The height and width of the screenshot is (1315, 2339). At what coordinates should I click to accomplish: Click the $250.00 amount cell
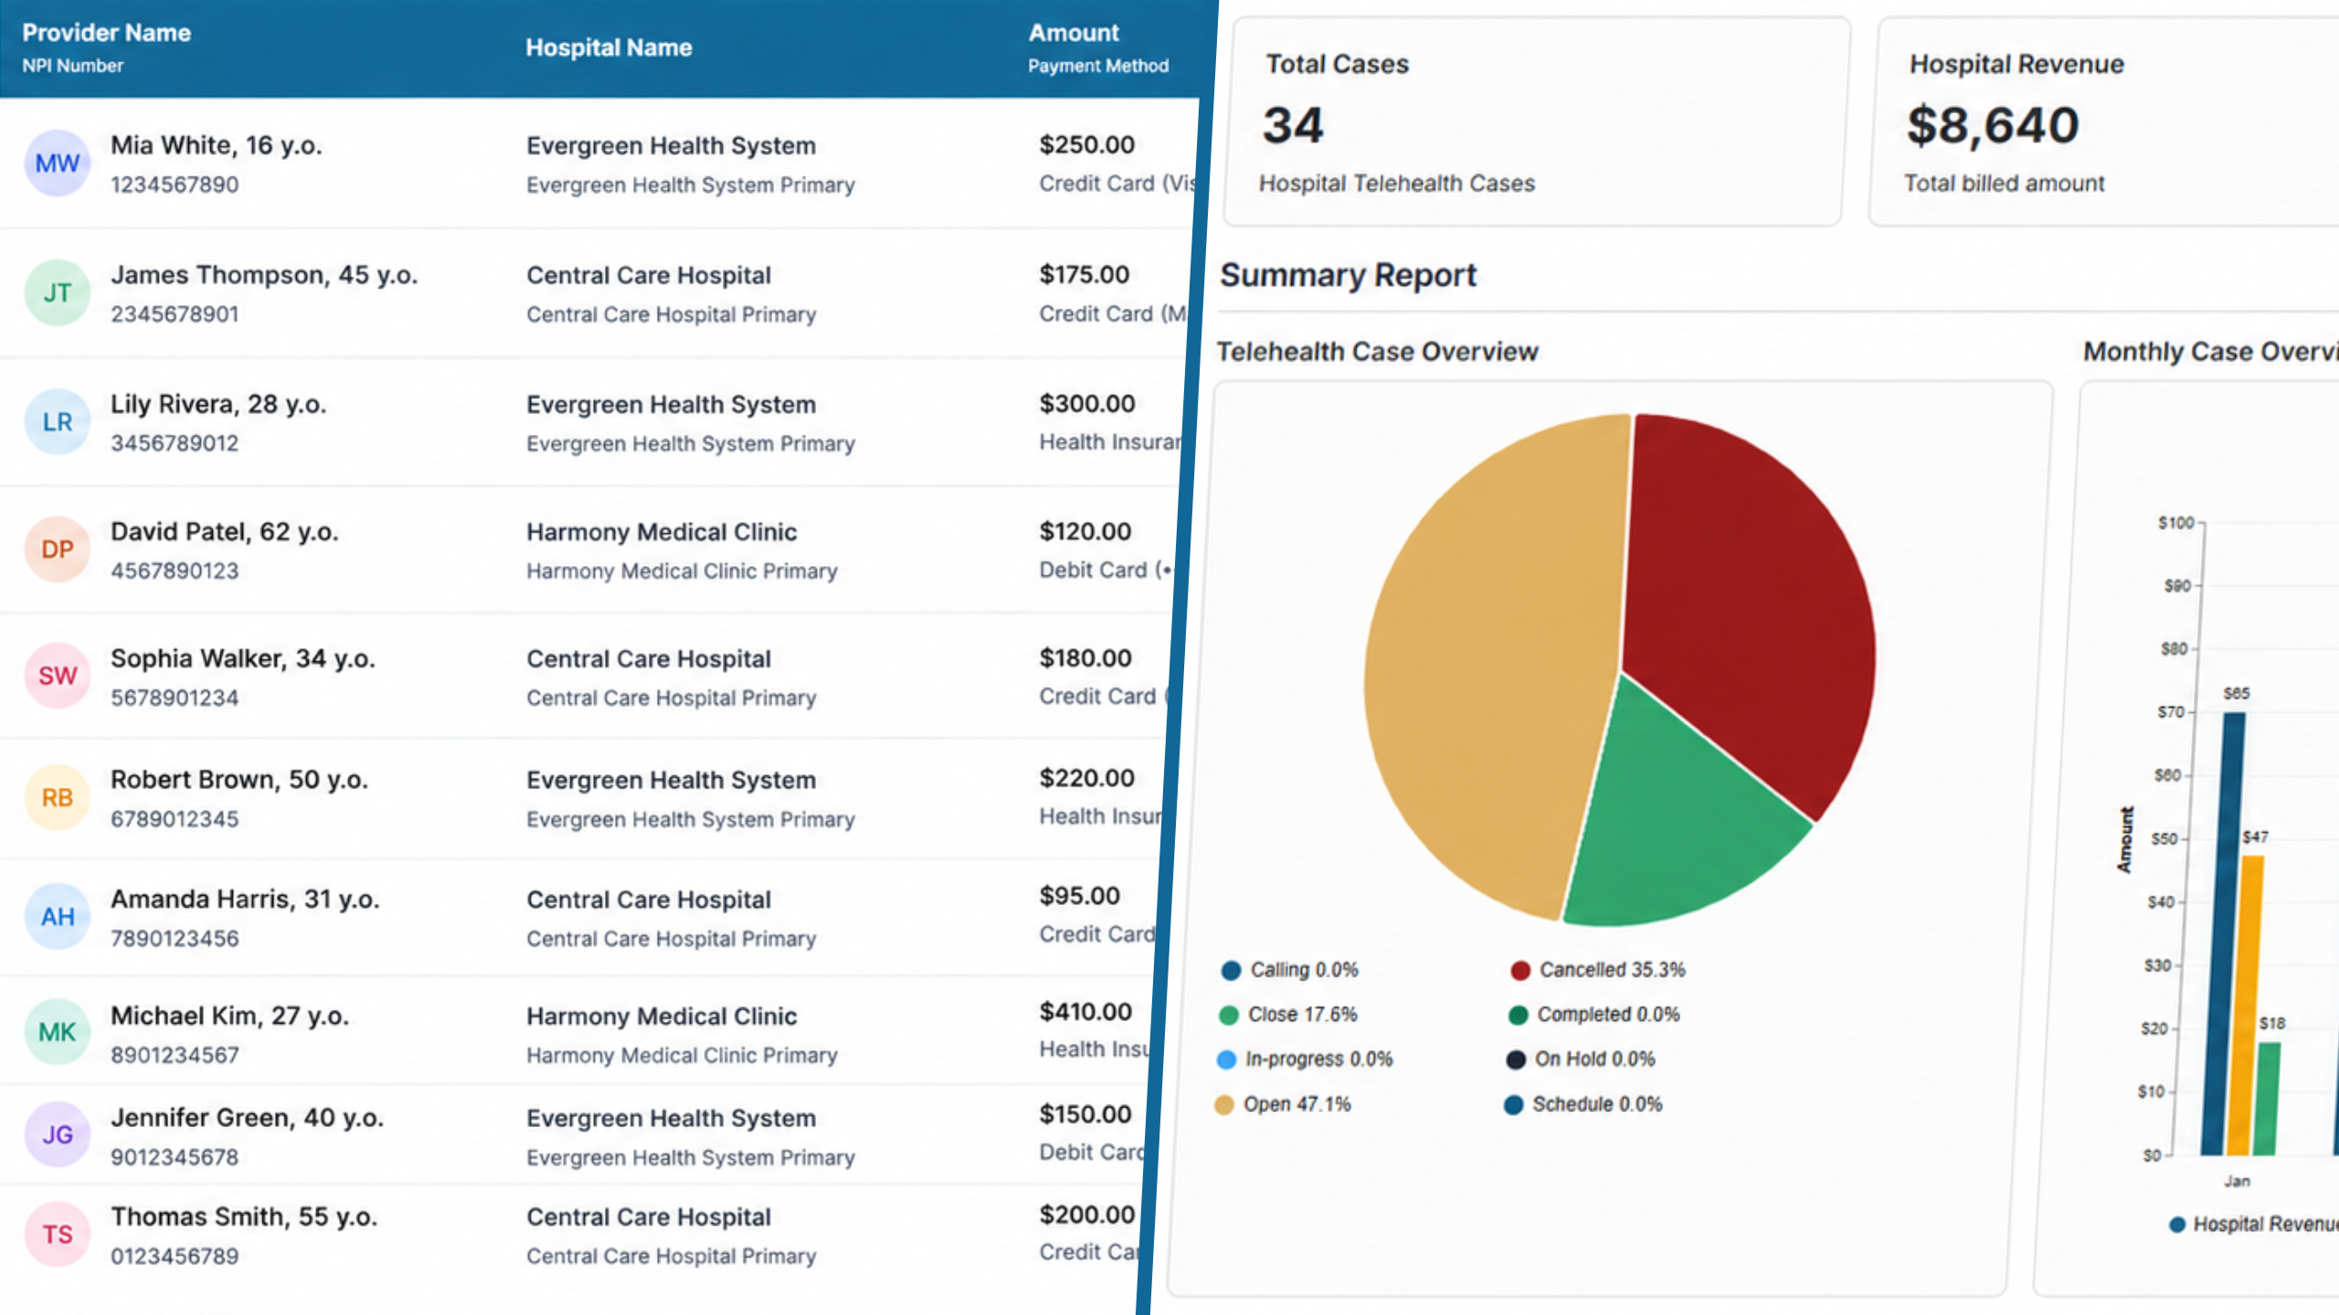(x=1086, y=144)
